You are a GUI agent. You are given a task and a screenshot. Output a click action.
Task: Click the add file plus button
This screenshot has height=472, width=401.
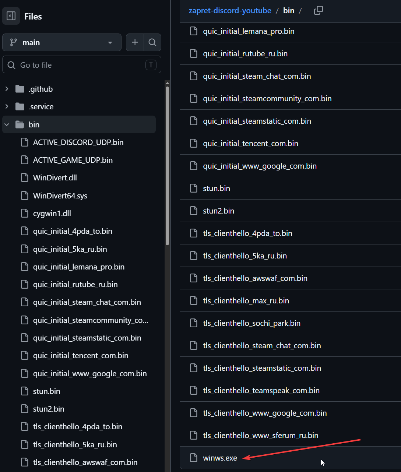(x=135, y=42)
